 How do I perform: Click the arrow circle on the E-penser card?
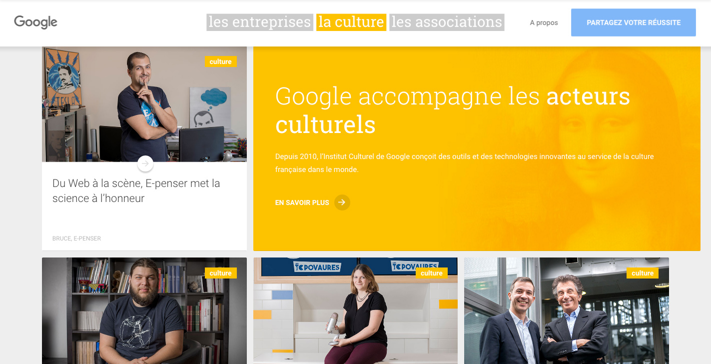(145, 163)
